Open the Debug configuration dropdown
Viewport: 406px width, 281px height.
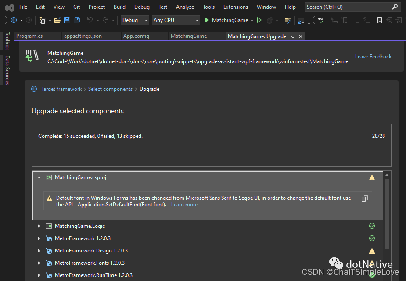pos(134,20)
